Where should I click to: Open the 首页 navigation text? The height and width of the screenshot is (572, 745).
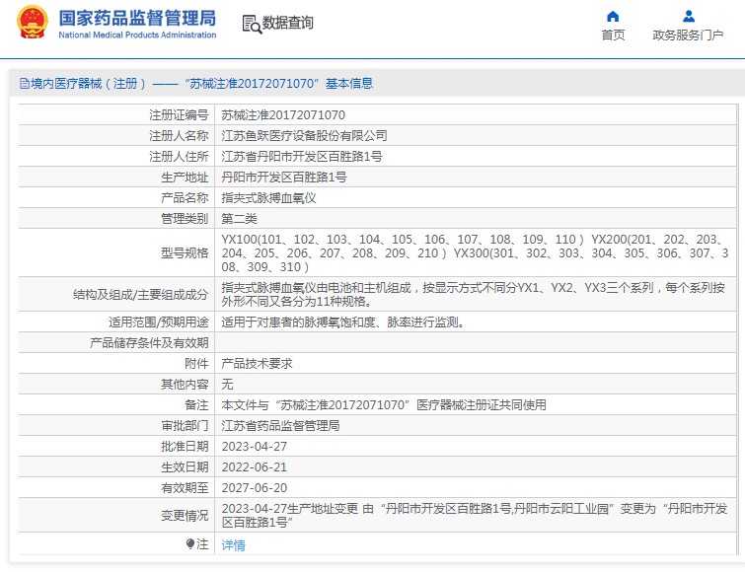[x=613, y=36]
